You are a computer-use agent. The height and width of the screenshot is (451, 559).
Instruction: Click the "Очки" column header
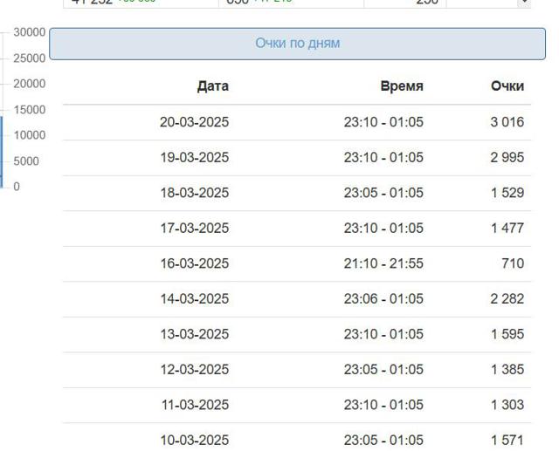tap(507, 86)
